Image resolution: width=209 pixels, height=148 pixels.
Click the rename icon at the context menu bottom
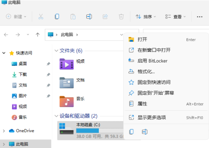pos(145,132)
